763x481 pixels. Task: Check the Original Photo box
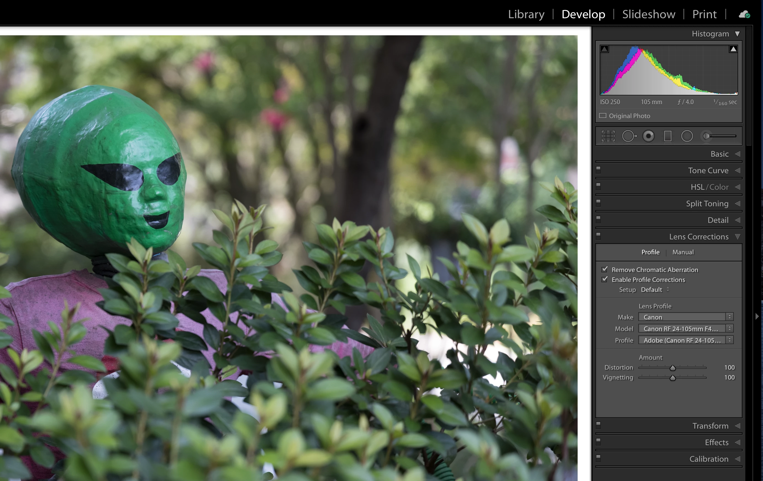click(603, 116)
